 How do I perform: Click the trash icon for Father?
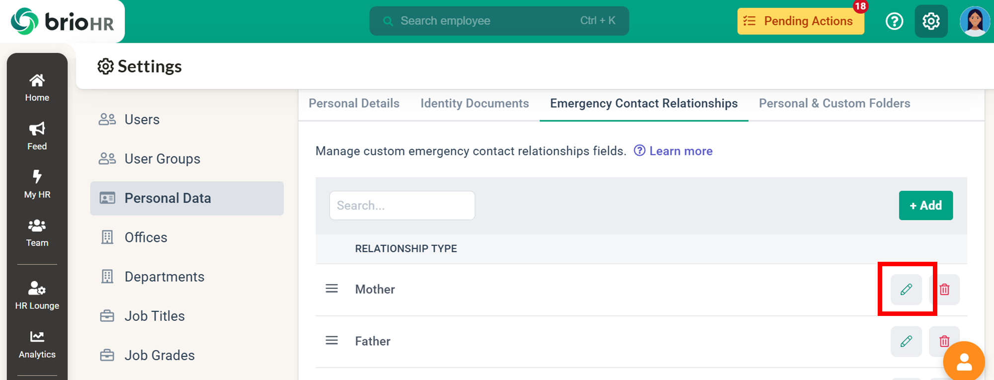coord(944,341)
